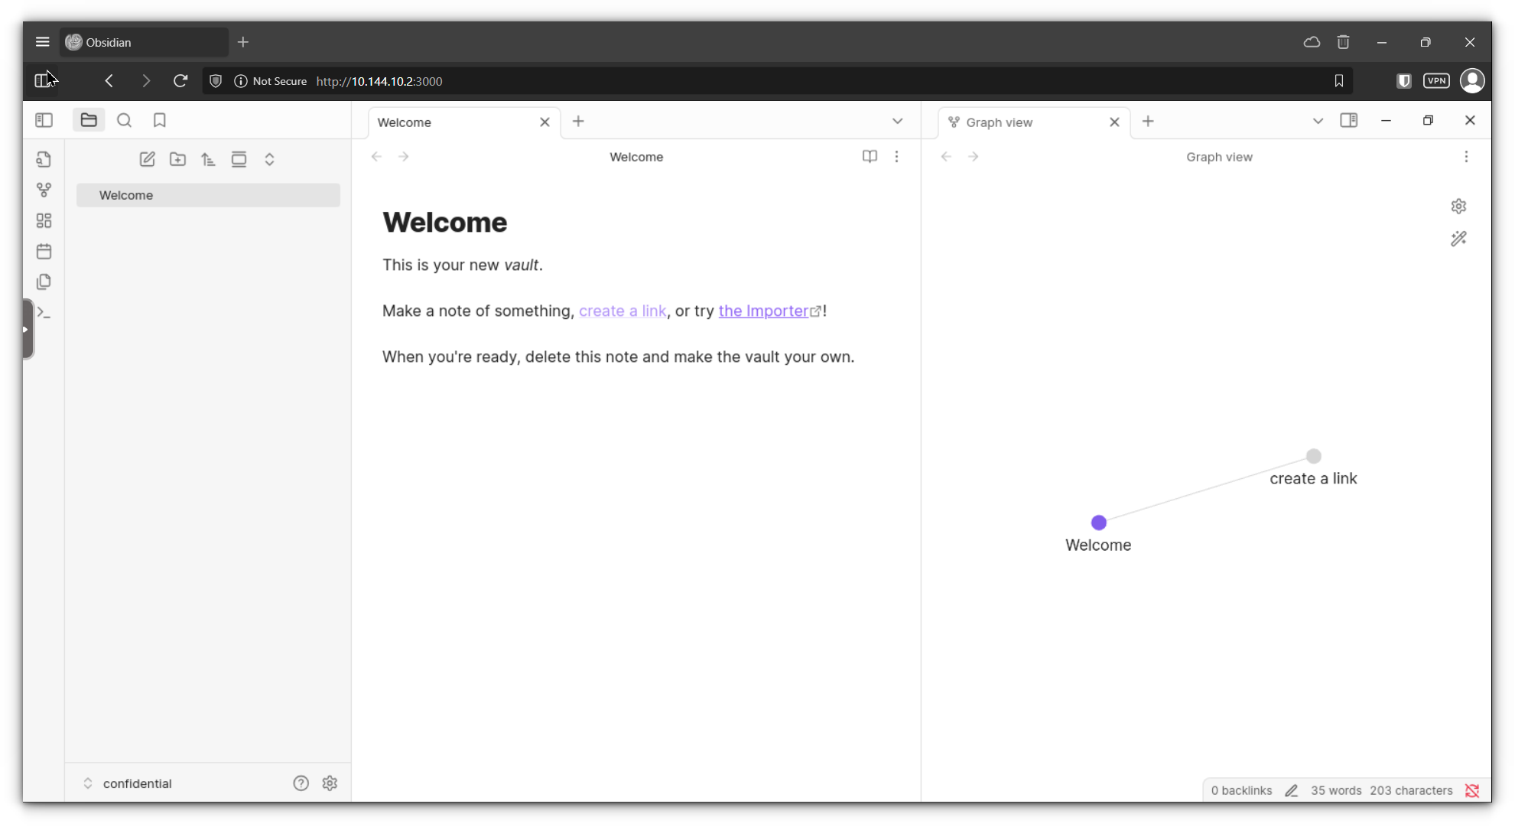
Task: Open a new browser tab
Action: click(243, 42)
